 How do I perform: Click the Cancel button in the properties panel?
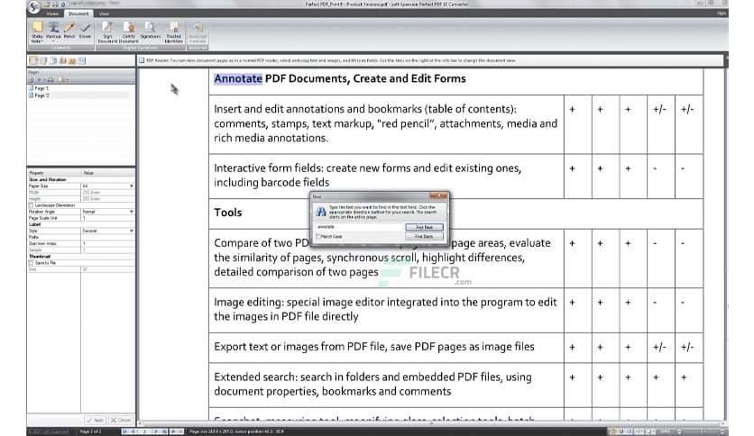[120, 420]
